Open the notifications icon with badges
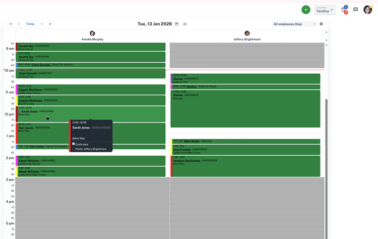 [344, 10]
